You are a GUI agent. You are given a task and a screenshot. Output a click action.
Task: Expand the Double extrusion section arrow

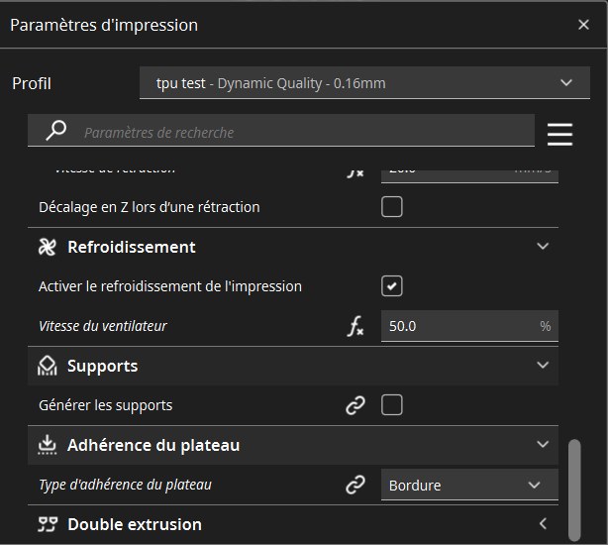pyautogui.click(x=543, y=524)
